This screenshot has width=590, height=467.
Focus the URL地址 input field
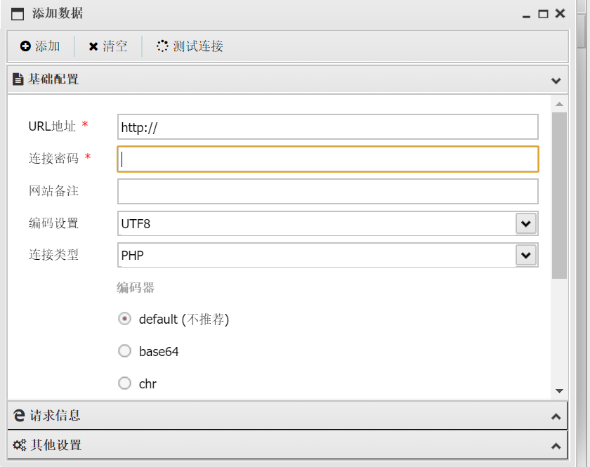[327, 127]
